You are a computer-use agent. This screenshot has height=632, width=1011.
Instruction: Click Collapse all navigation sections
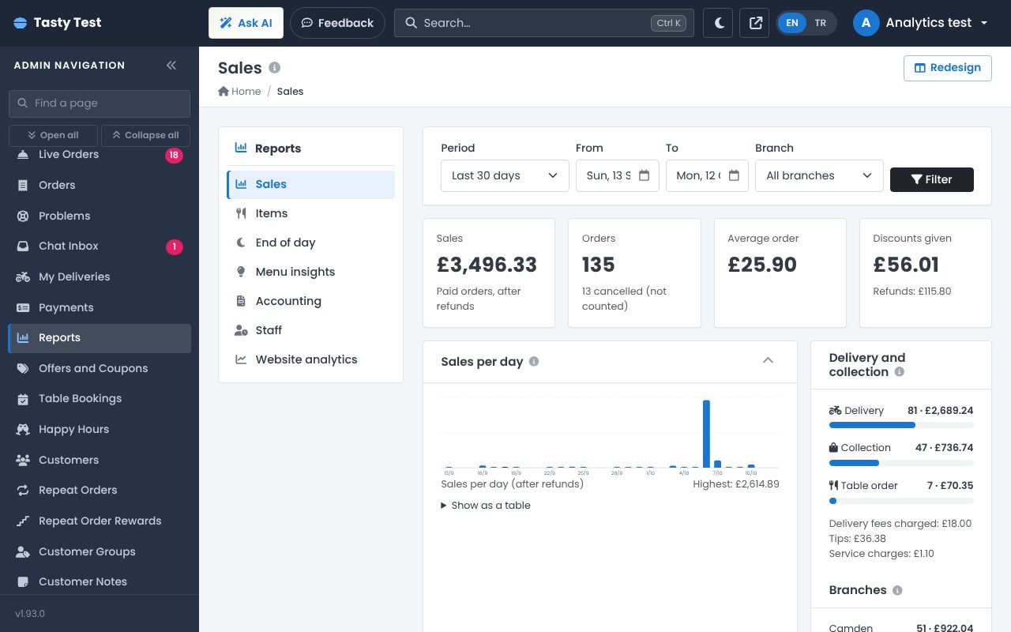[145, 135]
